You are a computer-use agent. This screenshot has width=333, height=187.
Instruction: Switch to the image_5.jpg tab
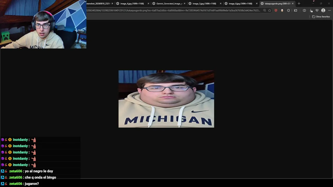(x=204, y=4)
